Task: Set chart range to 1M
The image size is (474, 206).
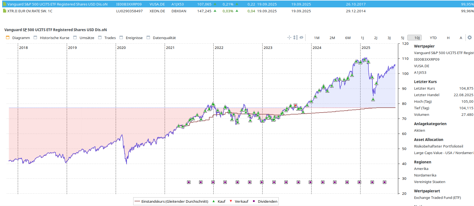Action: [x=317, y=38]
